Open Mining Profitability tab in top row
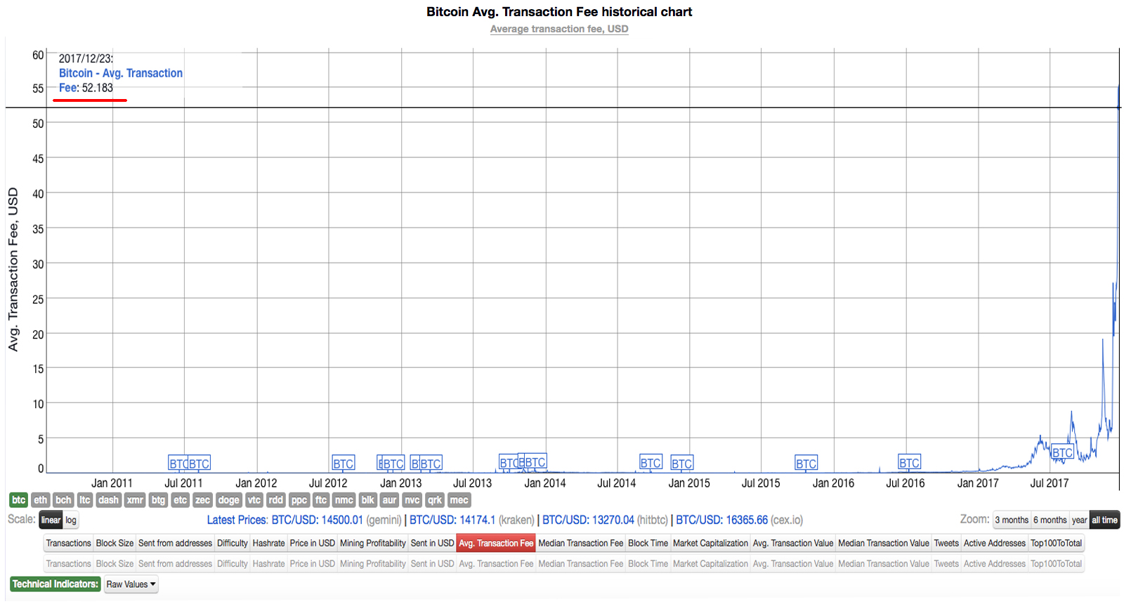The image size is (1124, 604). tap(372, 544)
